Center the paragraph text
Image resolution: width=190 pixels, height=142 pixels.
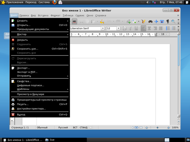[x=149, y=28]
